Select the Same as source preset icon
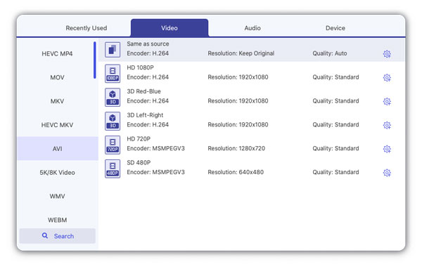Viewport: 422px width, 269px height. [x=113, y=50]
